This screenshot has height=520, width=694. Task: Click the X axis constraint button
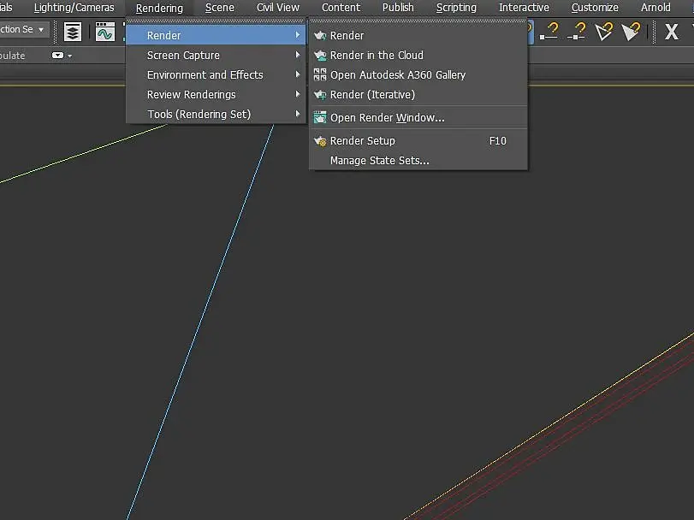672,32
